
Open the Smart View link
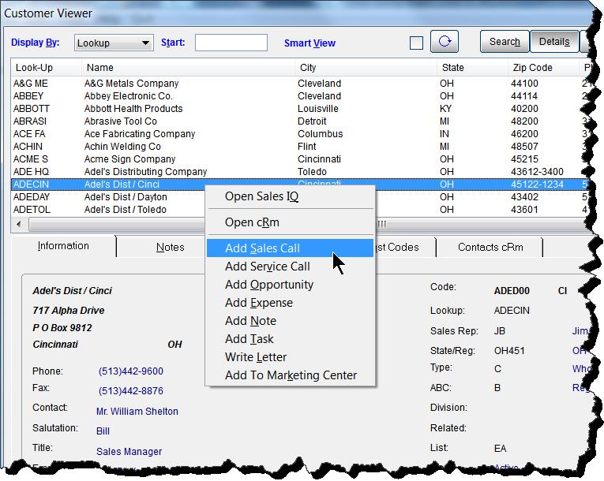click(x=310, y=43)
